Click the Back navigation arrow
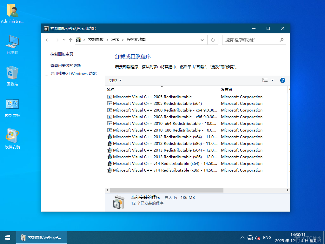325x244 pixels. [47, 40]
